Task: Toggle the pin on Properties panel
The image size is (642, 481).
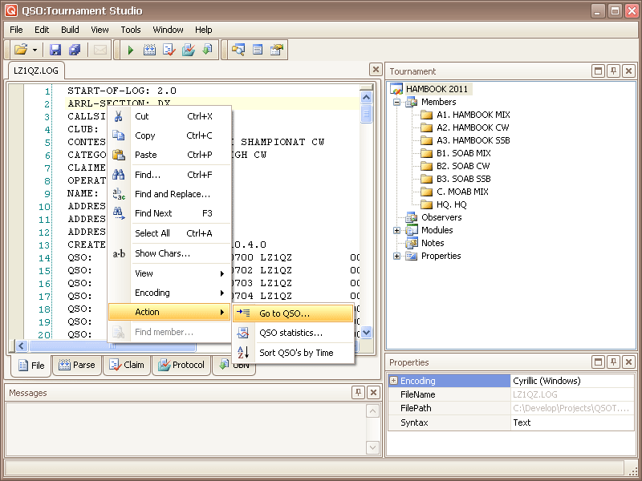Action: coord(613,362)
